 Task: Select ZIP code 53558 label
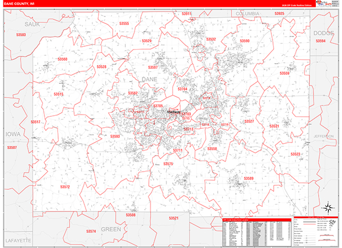tap(212, 149)
